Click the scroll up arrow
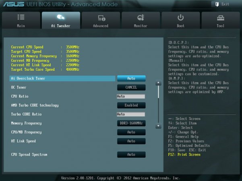242x181 pixels. [158, 83]
